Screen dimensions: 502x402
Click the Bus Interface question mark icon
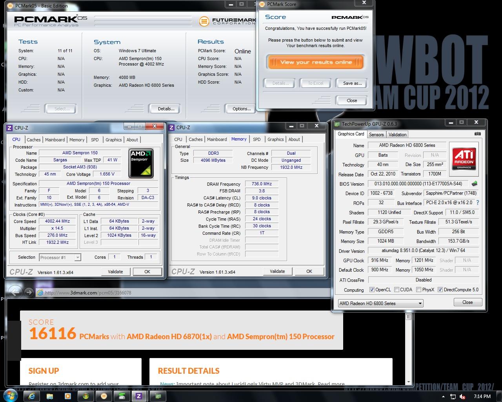click(477, 203)
